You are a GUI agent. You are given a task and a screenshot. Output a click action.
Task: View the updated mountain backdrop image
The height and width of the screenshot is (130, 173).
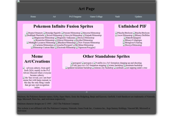pyautogui.click(x=78, y=68)
